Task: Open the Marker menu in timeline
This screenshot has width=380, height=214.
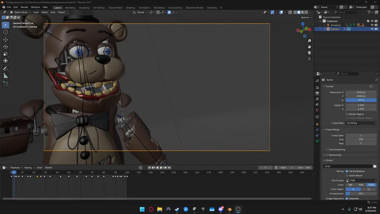Action: coord(49,167)
